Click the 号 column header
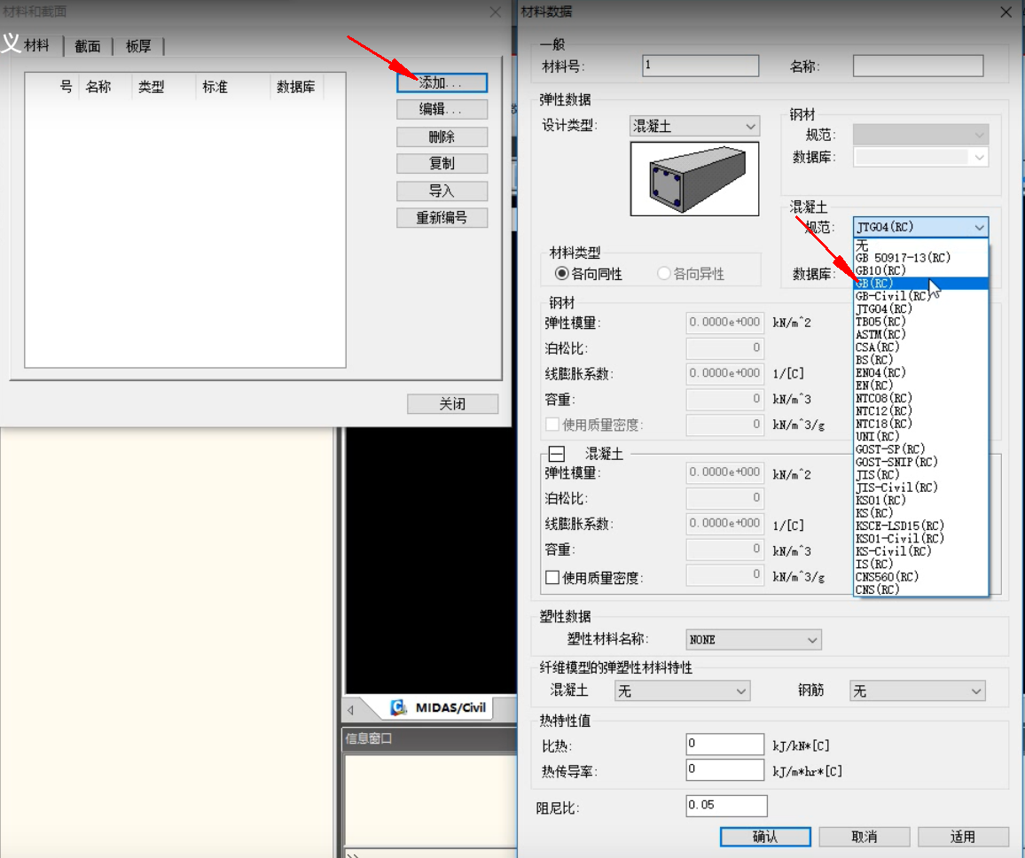Image resolution: width=1025 pixels, height=858 pixels. pyautogui.click(x=66, y=86)
